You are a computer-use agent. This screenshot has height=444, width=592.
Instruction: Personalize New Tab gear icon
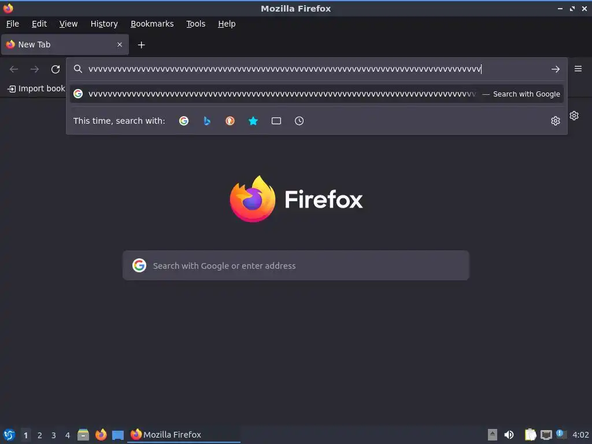574,116
